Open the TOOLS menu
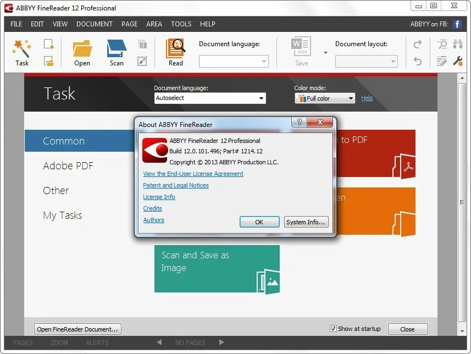 181,24
